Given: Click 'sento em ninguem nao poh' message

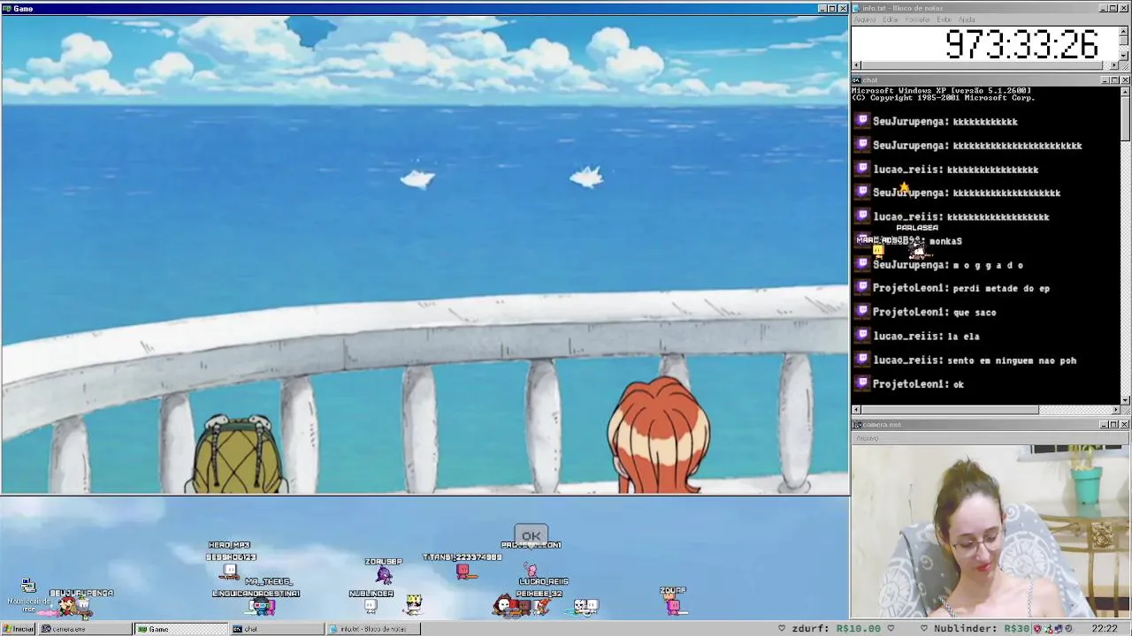Looking at the screenshot, I should (x=1012, y=360).
